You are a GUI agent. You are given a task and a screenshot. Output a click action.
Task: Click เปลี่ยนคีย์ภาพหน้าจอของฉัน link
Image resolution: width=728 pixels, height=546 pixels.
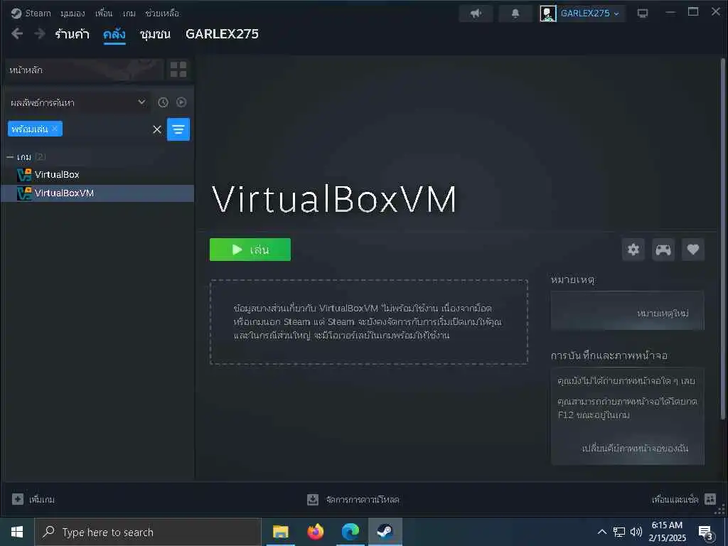coord(635,449)
